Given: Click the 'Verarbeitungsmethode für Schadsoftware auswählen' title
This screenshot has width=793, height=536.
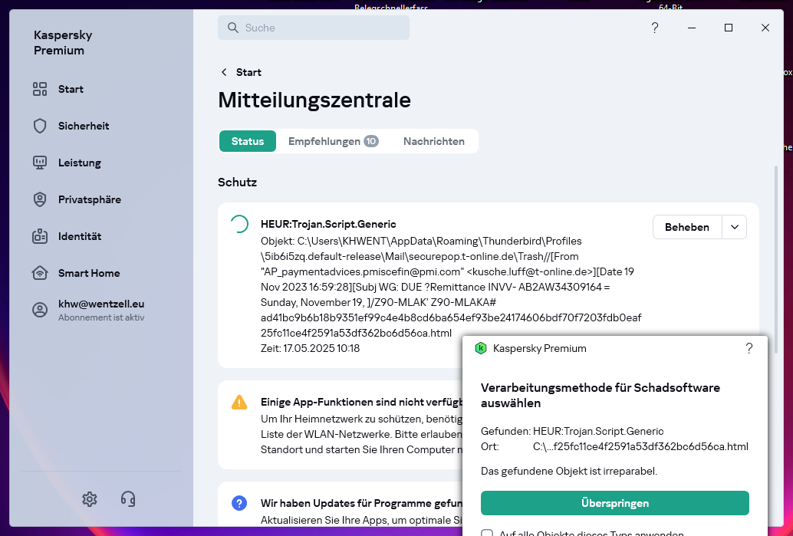Looking at the screenshot, I should [601, 396].
